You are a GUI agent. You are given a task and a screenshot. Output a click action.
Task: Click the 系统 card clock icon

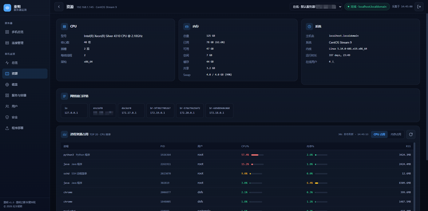310,27
